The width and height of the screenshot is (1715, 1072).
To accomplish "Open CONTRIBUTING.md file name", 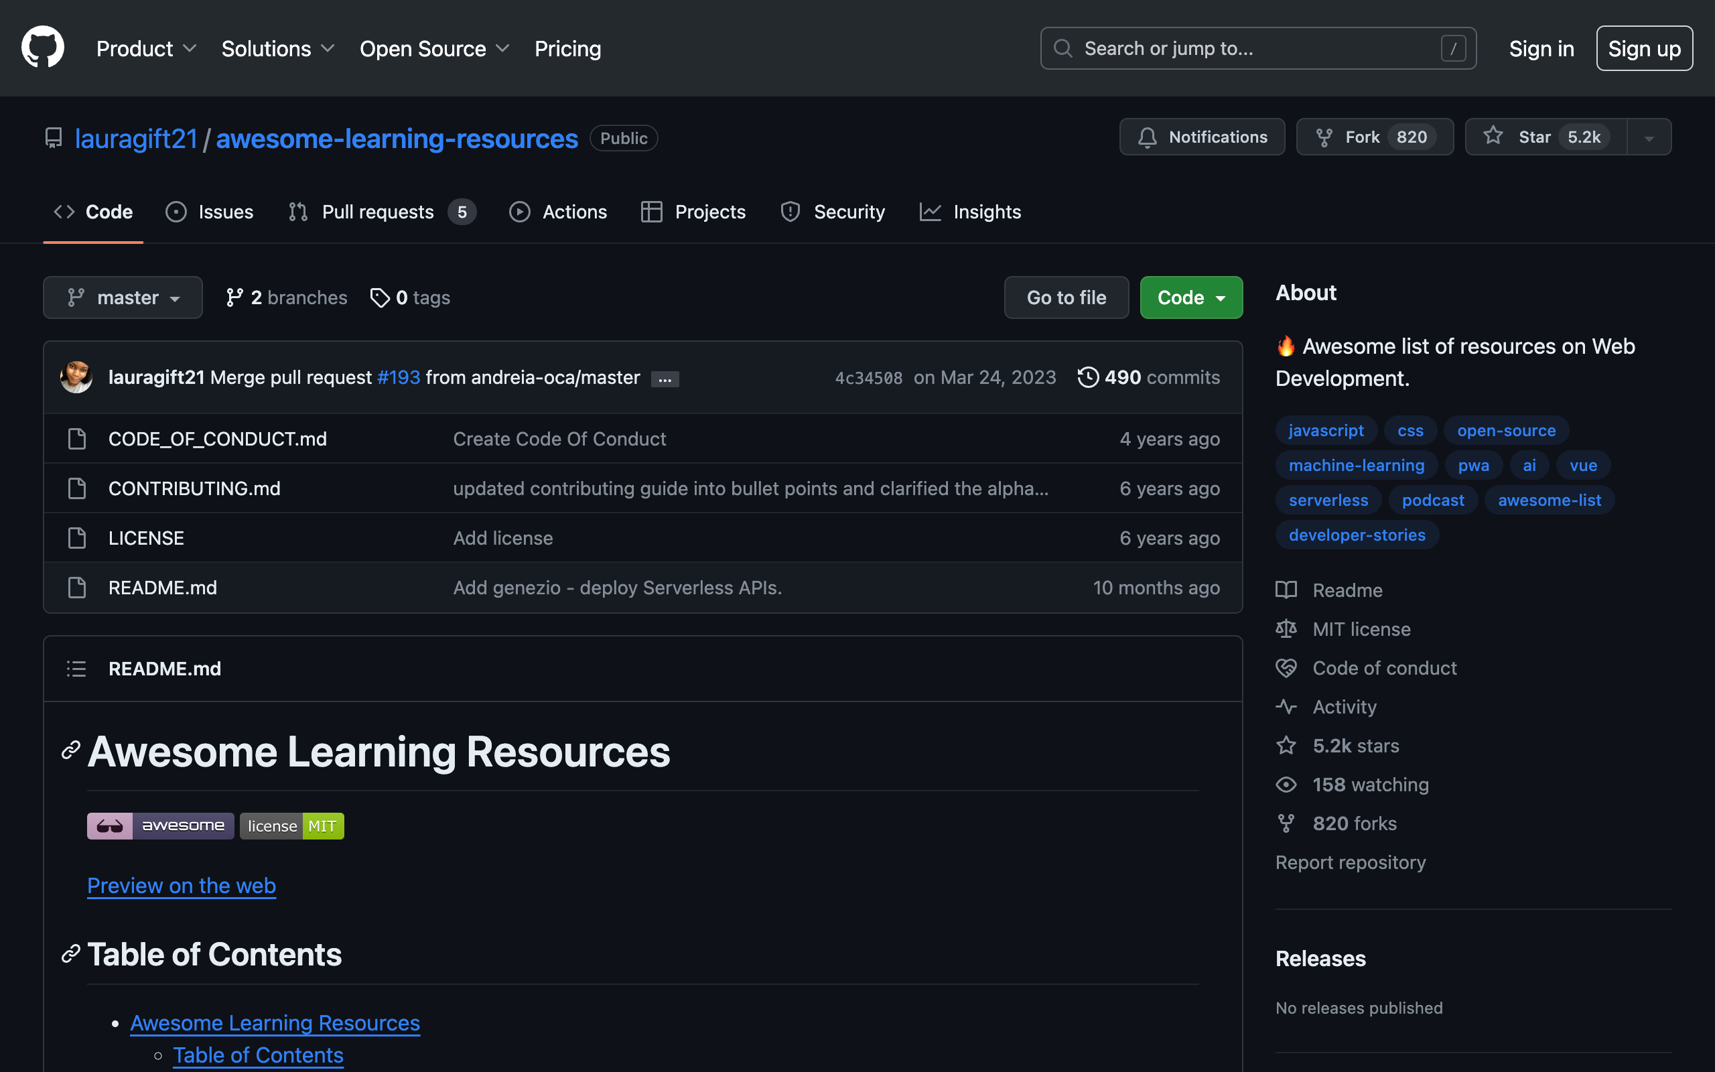I will coord(194,488).
